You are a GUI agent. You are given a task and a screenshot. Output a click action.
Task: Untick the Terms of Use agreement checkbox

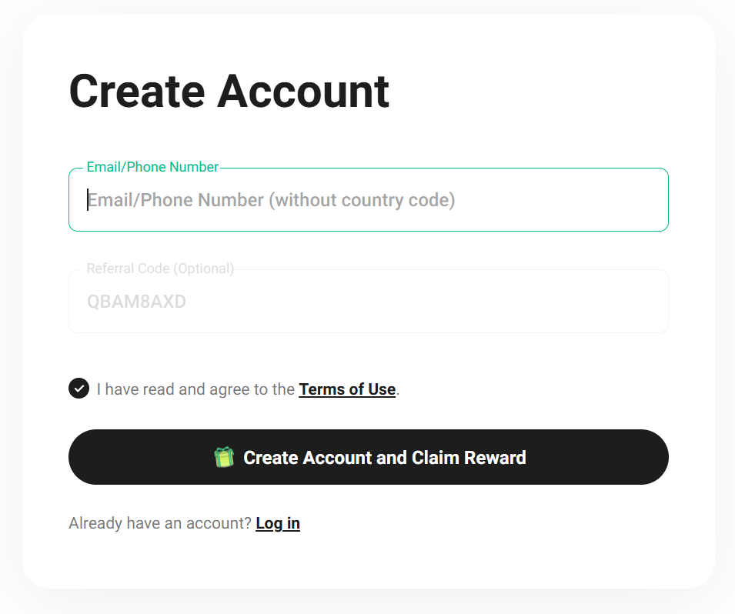click(x=79, y=389)
